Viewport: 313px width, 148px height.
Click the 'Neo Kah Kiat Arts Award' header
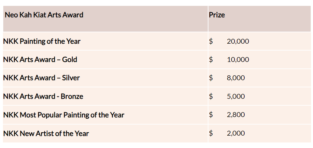44,15
